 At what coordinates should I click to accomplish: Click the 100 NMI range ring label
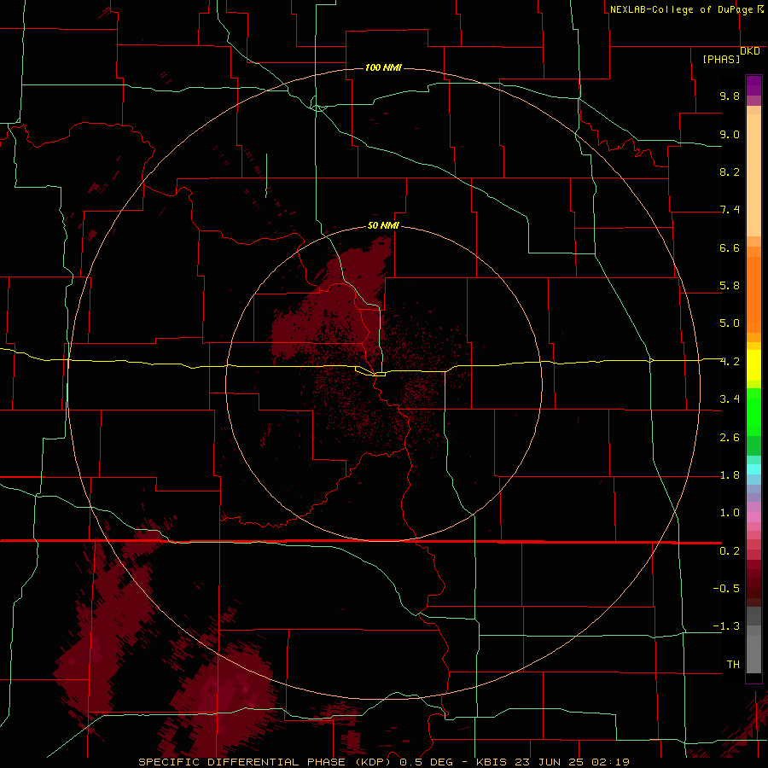point(383,67)
